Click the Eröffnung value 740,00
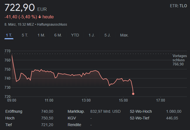 tap(47, 111)
